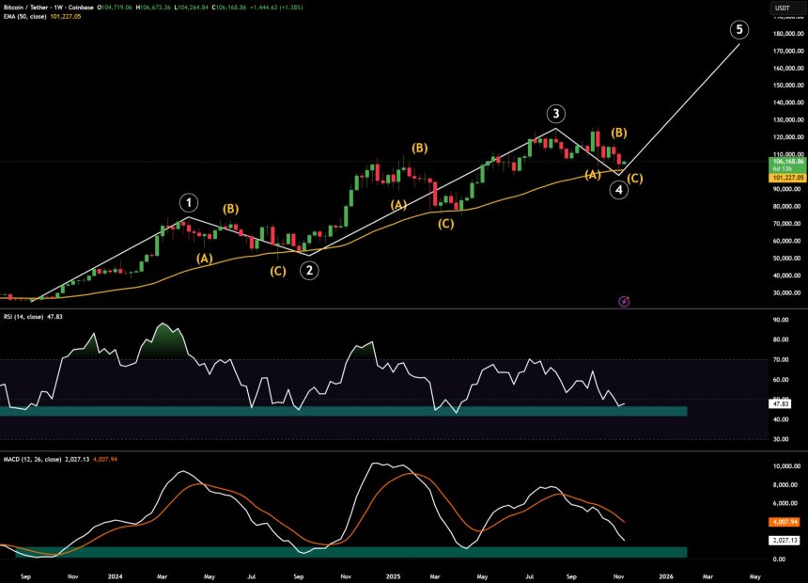Click the RSI value 47.83 in the legend
808x583 pixels.
pyautogui.click(x=54, y=318)
